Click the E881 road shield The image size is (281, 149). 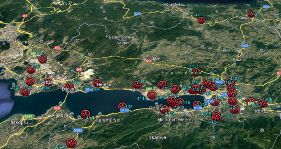tap(28, 116)
